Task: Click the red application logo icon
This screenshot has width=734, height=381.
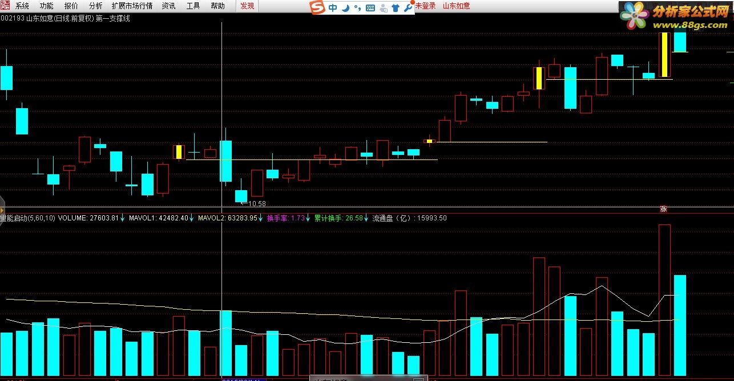Action: [x=5, y=6]
